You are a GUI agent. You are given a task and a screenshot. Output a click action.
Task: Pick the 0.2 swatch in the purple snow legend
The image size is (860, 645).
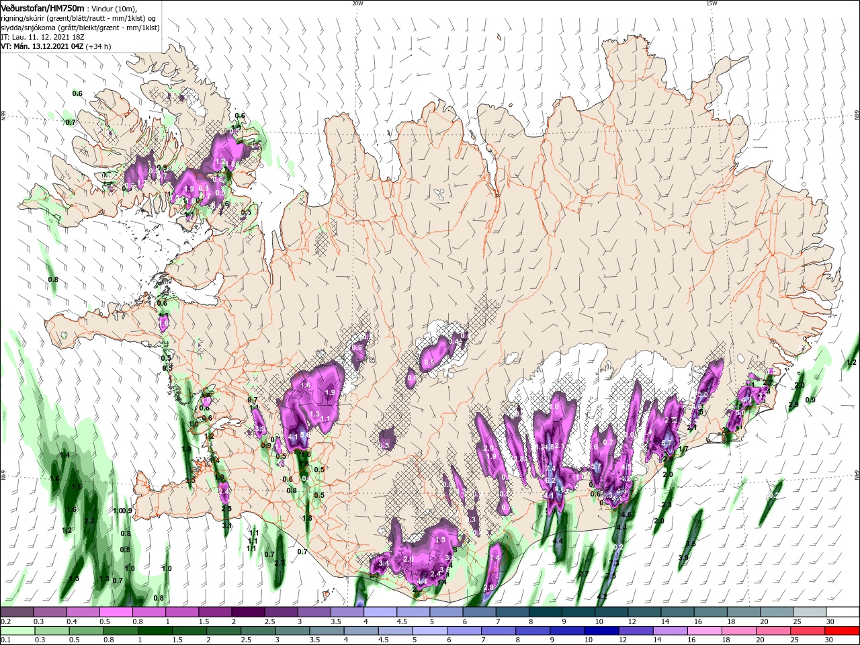[17, 612]
